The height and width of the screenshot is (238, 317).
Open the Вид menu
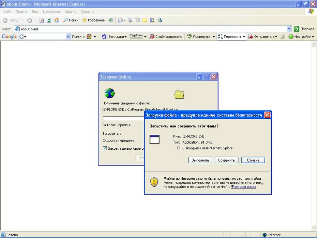coord(35,12)
